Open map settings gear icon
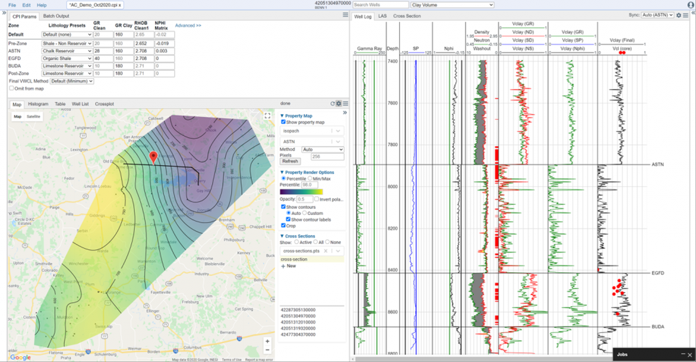Viewport: 696px width, 362px height. click(338, 104)
